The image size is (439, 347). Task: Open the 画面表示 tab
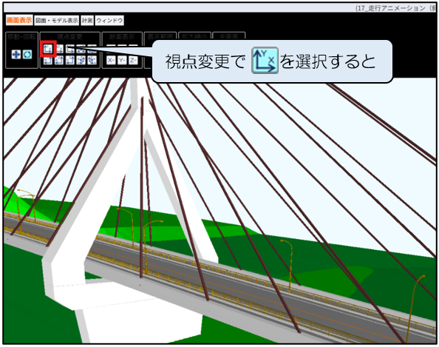coord(19,21)
